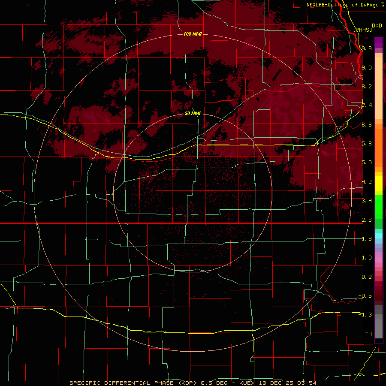Click the yellow segment of the color bar
386x386 pixels.
[379, 184]
